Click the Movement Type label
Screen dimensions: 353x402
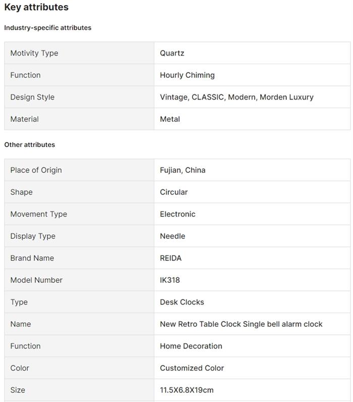tap(38, 214)
